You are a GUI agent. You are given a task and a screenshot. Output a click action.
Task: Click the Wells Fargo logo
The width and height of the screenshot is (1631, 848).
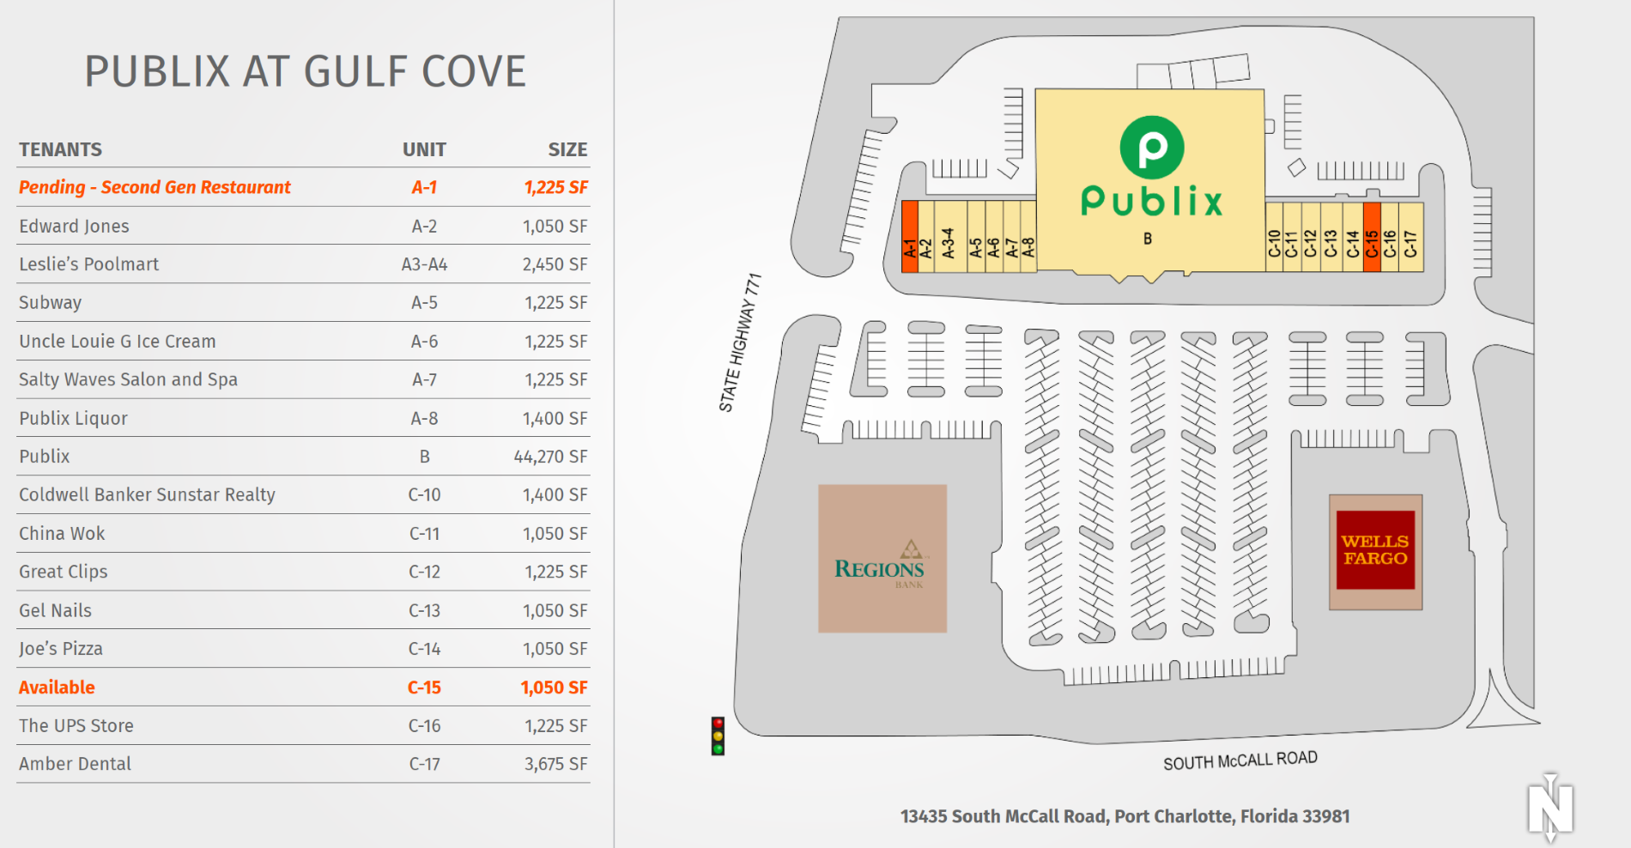pyautogui.click(x=1375, y=550)
